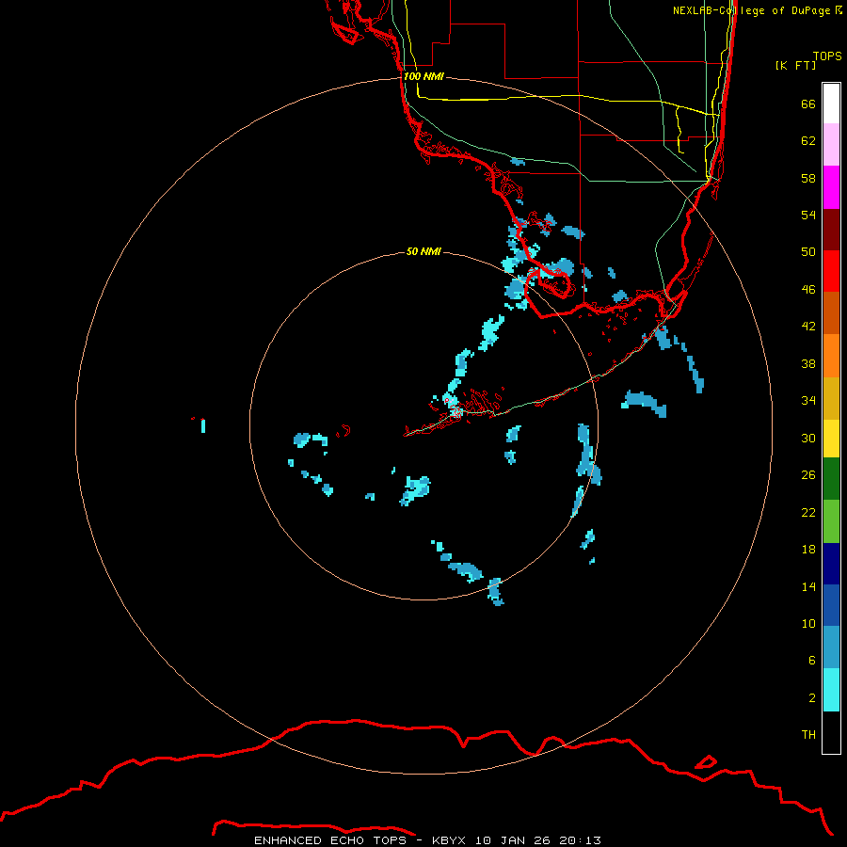
Task: Pick the bright red swatch in the color scale
Action: tap(831, 271)
